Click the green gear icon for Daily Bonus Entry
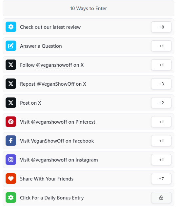The width and height of the screenshot is (177, 208). click(x=11, y=198)
